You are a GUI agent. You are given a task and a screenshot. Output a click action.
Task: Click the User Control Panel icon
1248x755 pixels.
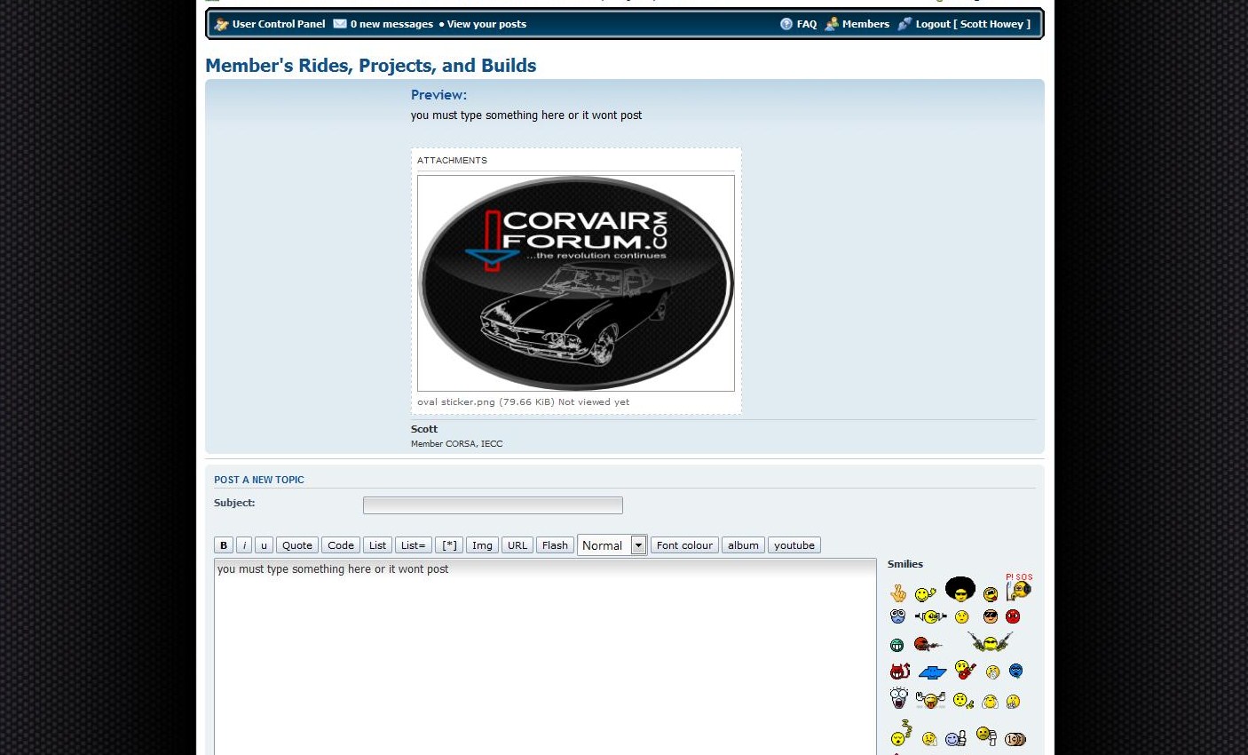[x=222, y=24]
